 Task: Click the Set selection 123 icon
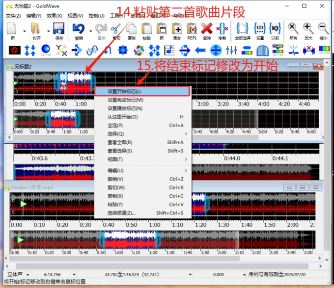click(x=260, y=29)
